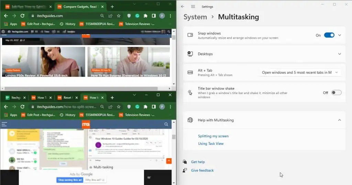Click Why this ad? button
The width and height of the screenshot is (352, 185).
pyautogui.click(x=95, y=180)
